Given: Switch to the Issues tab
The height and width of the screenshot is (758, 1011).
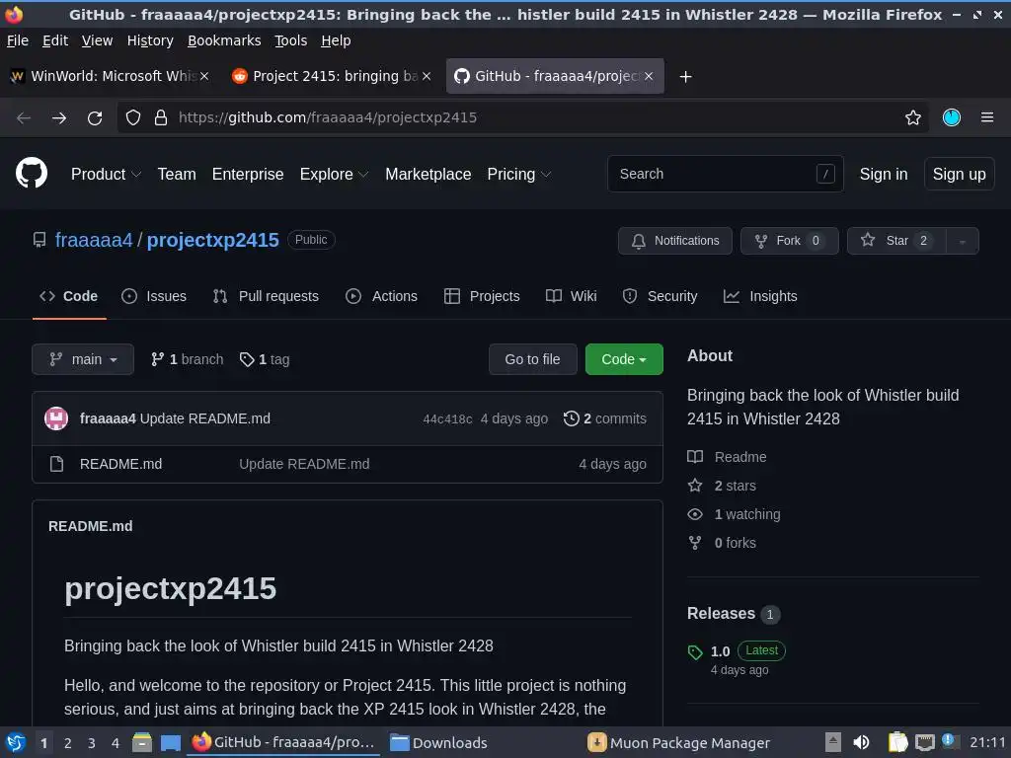Looking at the screenshot, I should coord(154,296).
